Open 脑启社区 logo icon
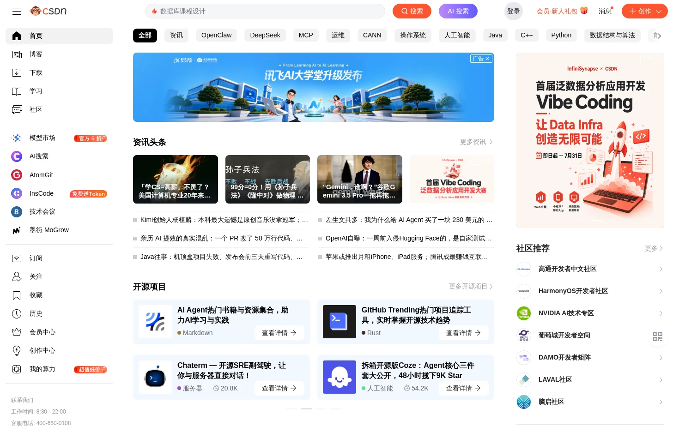 (x=524, y=402)
